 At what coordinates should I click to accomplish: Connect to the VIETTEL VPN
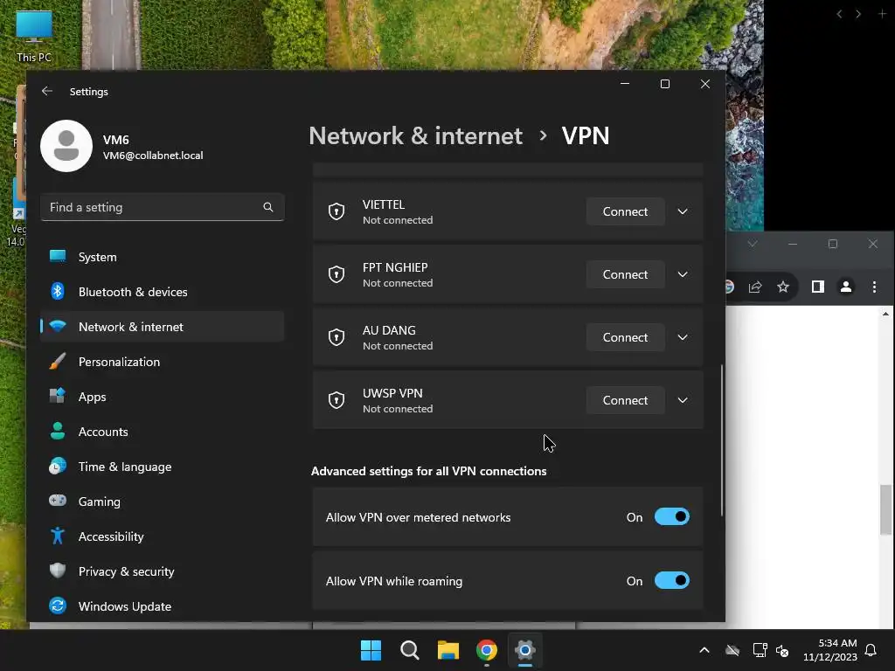625,211
